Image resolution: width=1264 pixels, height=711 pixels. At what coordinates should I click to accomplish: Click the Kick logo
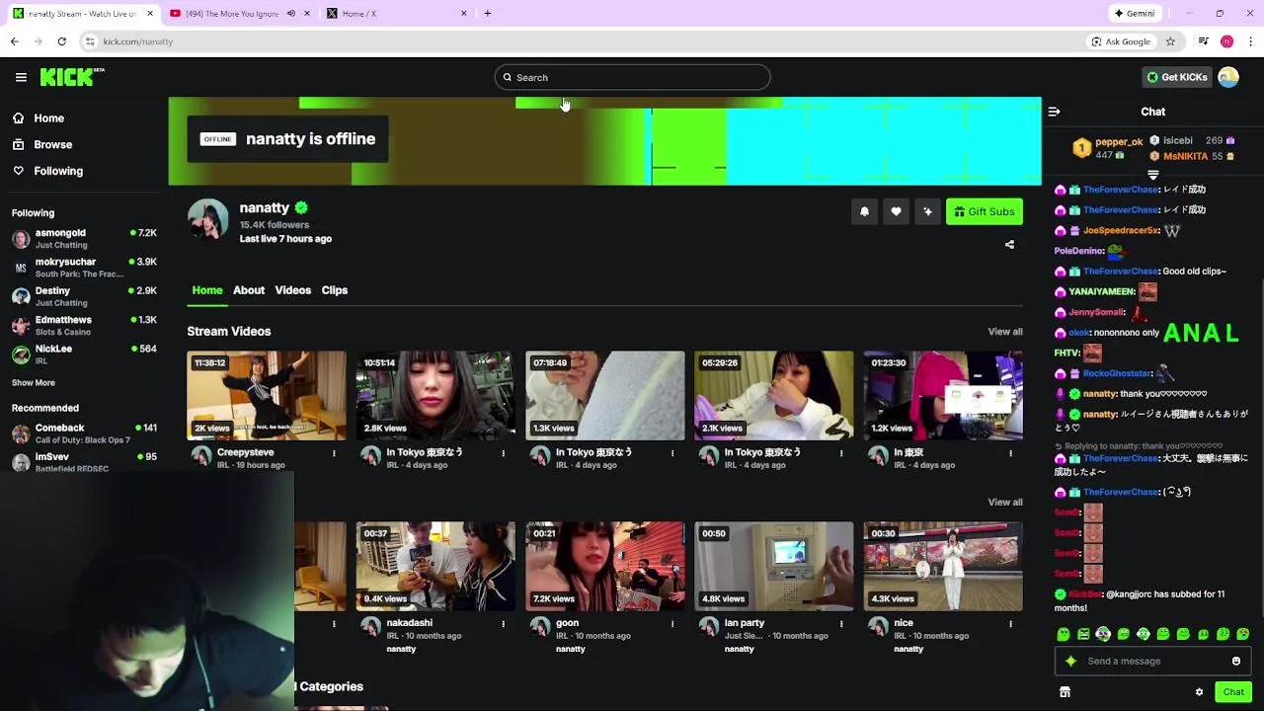71,77
